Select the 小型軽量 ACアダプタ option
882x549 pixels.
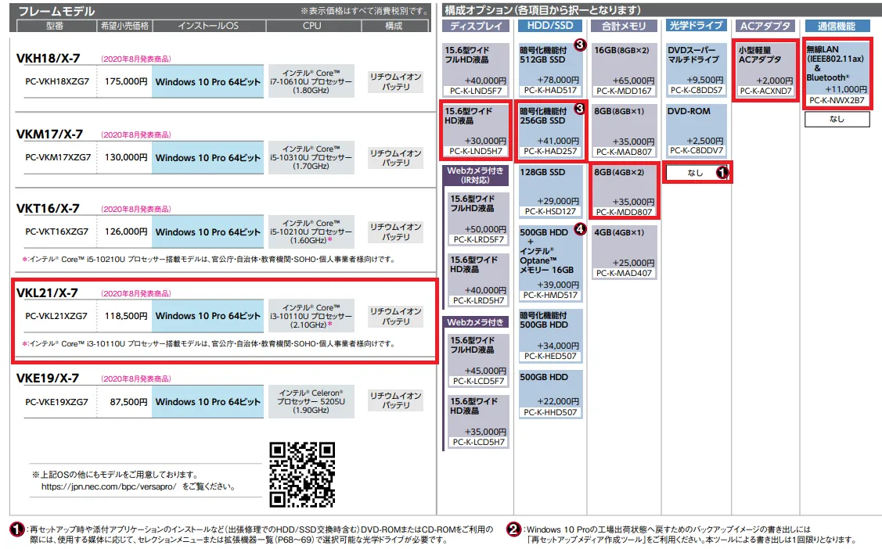click(x=765, y=70)
